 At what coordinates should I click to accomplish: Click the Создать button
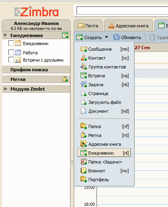point(89,37)
